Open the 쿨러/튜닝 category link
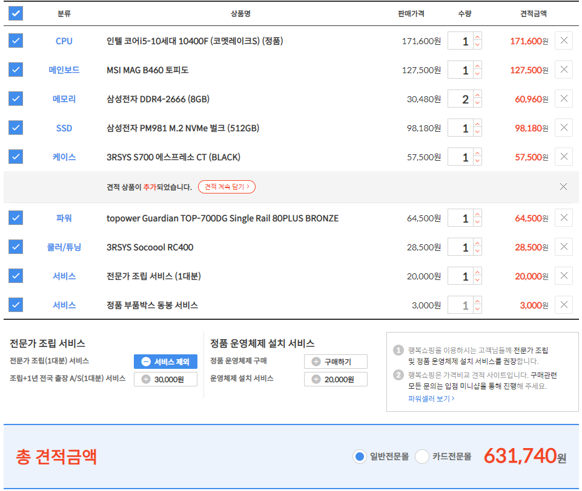 (x=64, y=247)
